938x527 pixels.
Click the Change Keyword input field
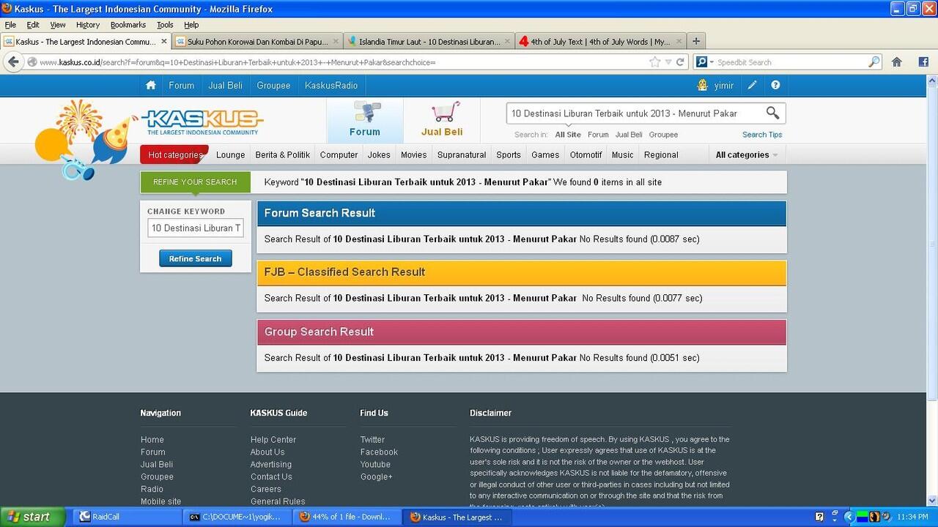(x=196, y=228)
